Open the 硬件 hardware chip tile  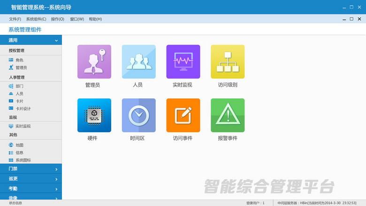(94, 115)
